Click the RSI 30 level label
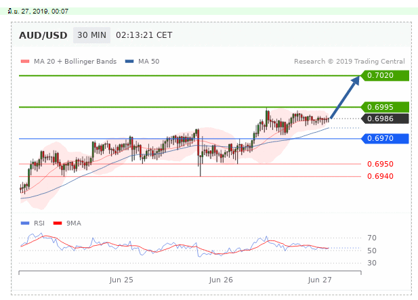The height and width of the screenshot is (300, 418). [372, 263]
